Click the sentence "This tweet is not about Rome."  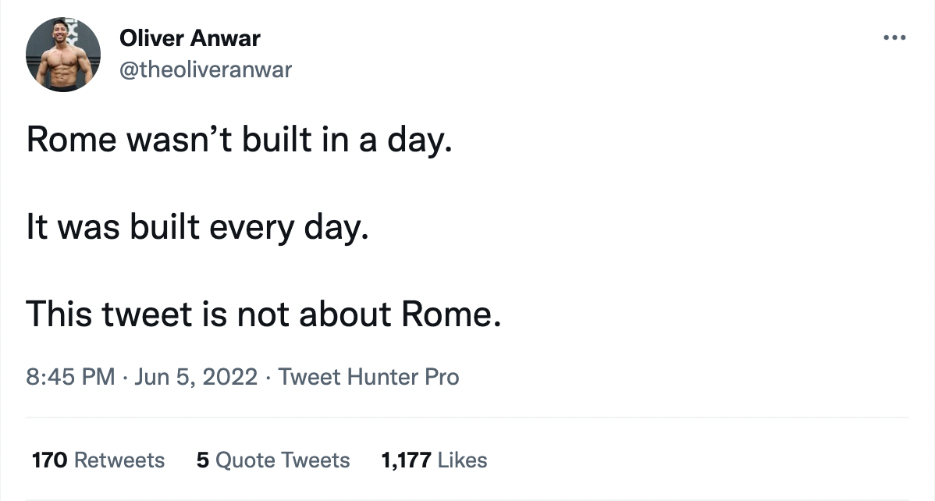coord(262,314)
